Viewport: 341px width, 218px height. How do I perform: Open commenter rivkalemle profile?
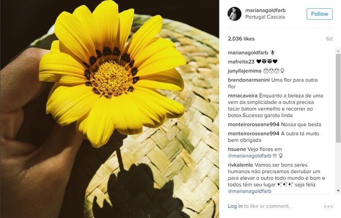(x=240, y=165)
